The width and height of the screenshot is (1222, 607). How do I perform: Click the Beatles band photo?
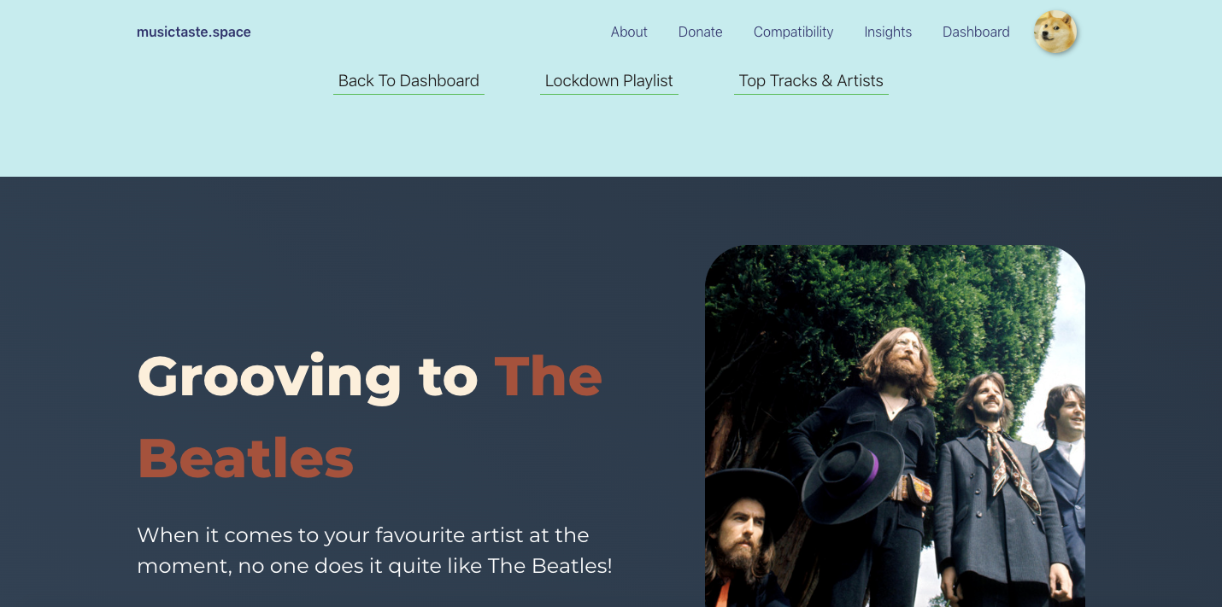[x=895, y=426]
